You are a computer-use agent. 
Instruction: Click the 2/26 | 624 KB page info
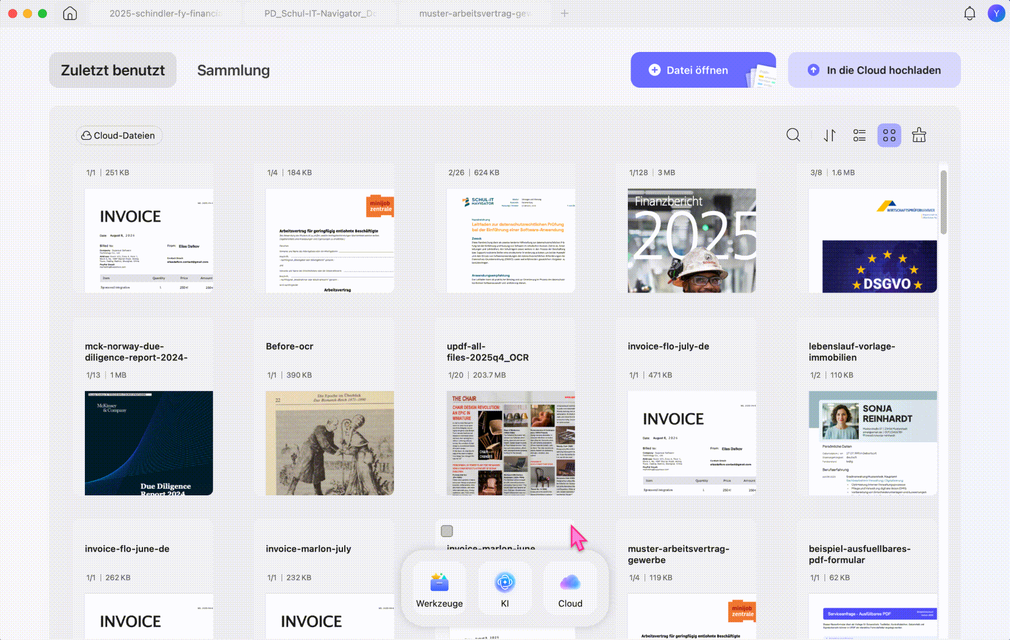click(x=474, y=173)
